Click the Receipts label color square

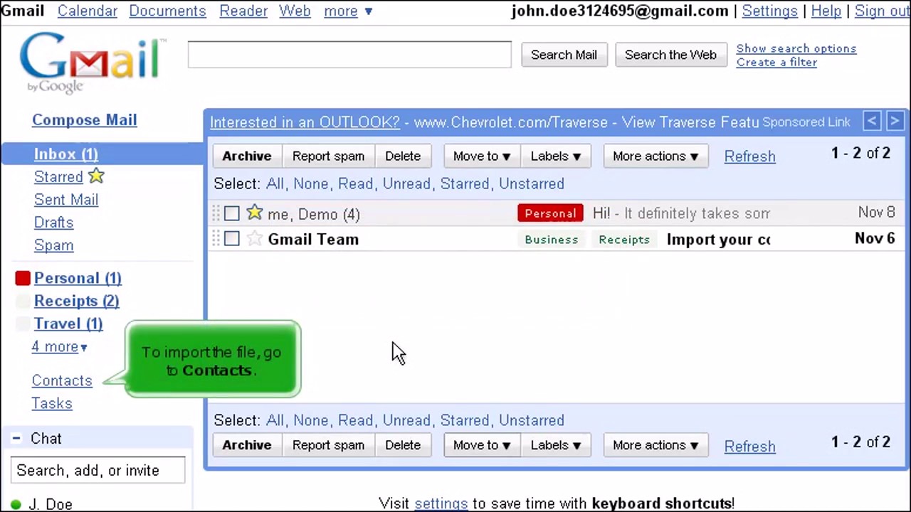23,301
